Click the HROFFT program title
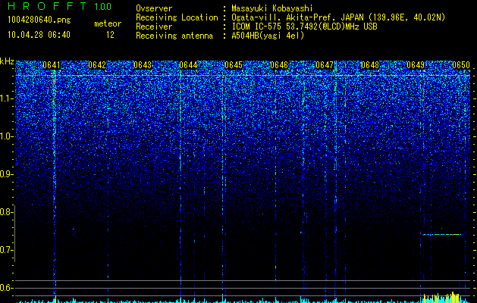Screen dimensions: 477x303 47,6
